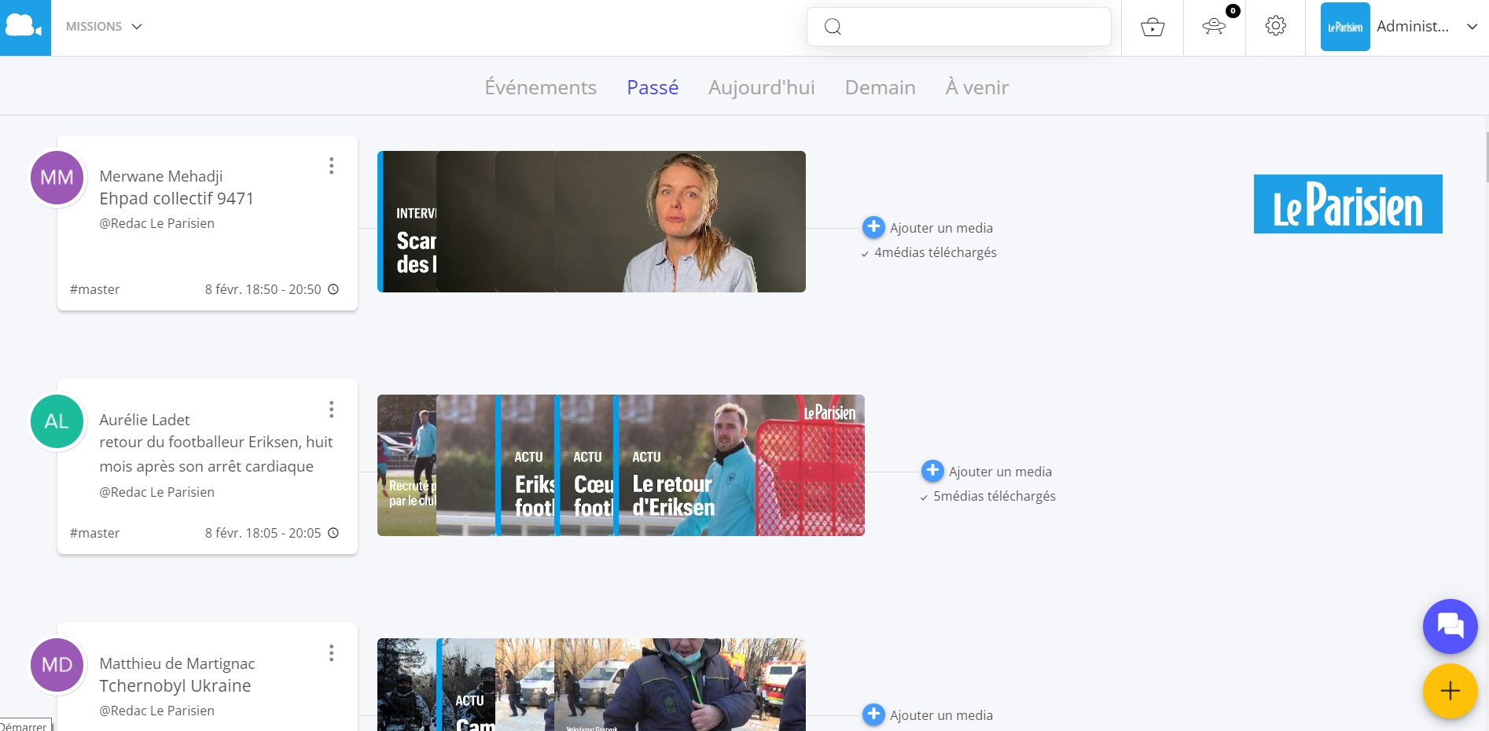The image size is (1489, 731).
Task: Click the page vertical scrollbar
Action: tap(1486, 157)
